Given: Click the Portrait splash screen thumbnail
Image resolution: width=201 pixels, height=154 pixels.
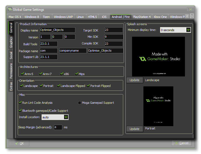Looking at the screenshot, I should click(158, 106).
